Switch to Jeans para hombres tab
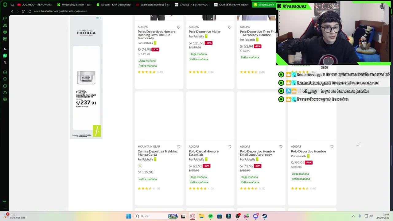Image resolution: width=393 pixels, height=221 pixels. (x=153, y=5)
